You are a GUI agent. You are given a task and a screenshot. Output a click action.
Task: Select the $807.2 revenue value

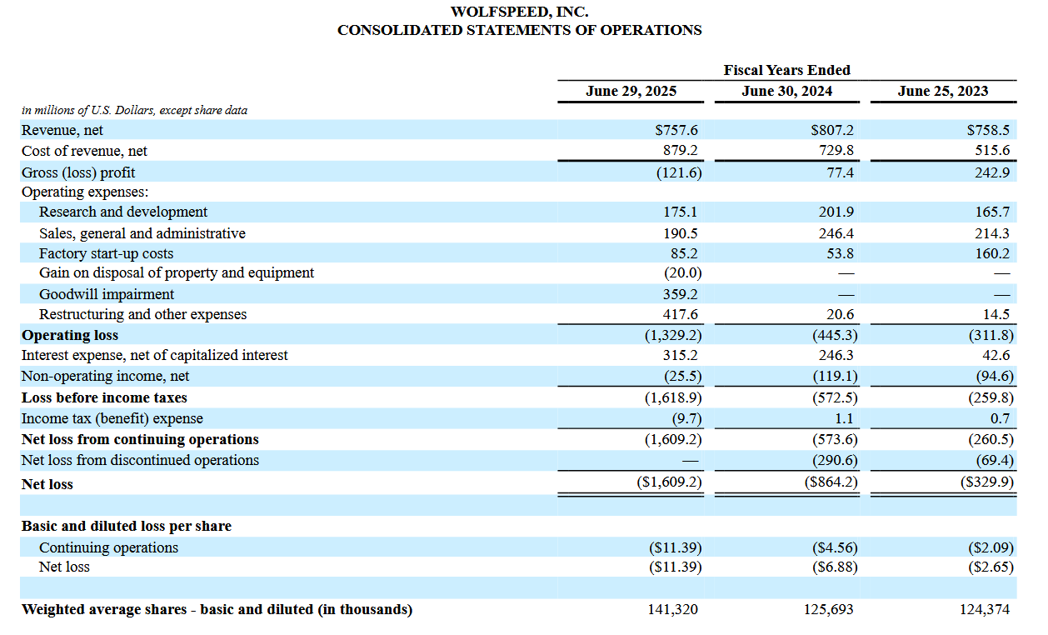pyautogui.click(x=832, y=130)
